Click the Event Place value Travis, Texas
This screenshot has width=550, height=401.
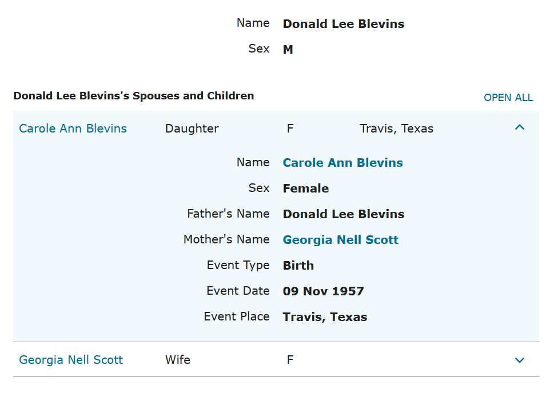tap(325, 317)
